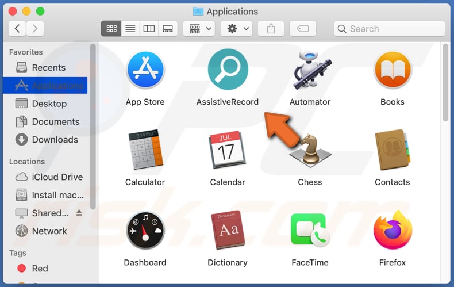Minimize the window with yellow button
This screenshot has height=287, width=454.
click(x=26, y=12)
